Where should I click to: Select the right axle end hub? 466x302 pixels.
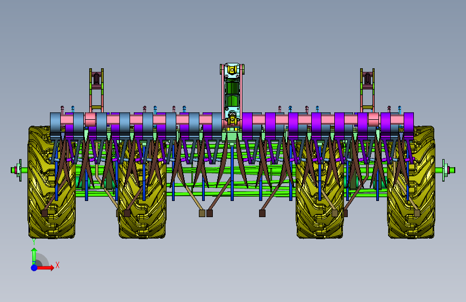(448, 170)
